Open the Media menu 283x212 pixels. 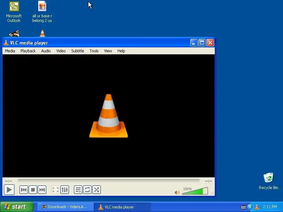point(10,51)
